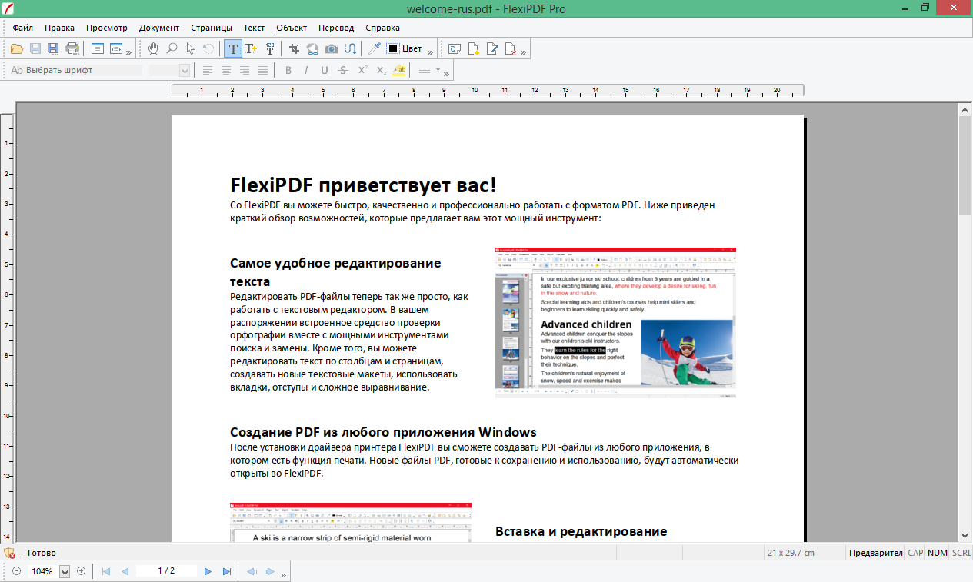The width and height of the screenshot is (973, 582).
Task: Toggle Strikethrough formatting
Action: [343, 70]
